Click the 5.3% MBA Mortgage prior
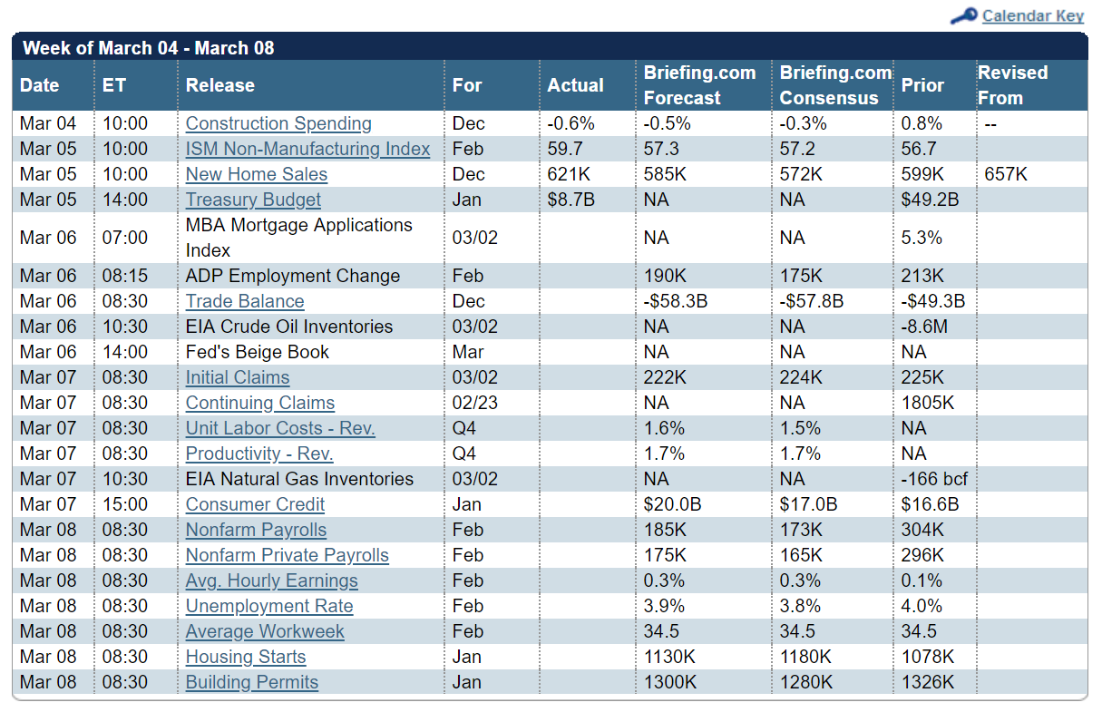Screen dimensions: 1102x722 [922, 238]
